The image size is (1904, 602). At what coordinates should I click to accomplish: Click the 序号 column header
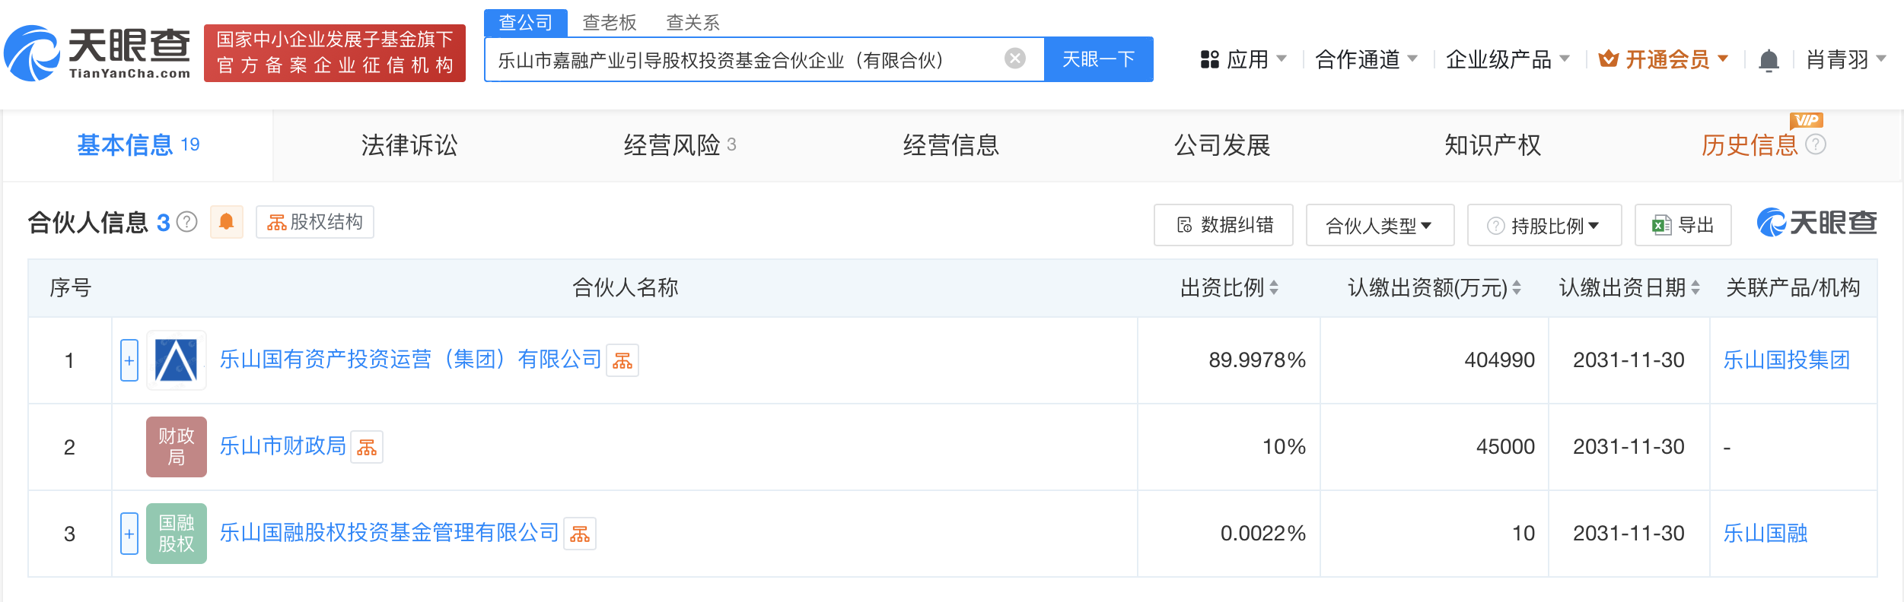coord(70,287)
